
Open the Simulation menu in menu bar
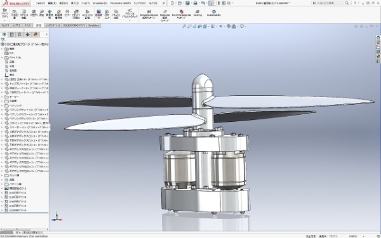[100, 3]
